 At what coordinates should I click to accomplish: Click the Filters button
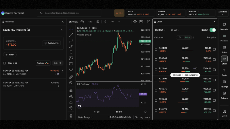(x=10, y=54)
